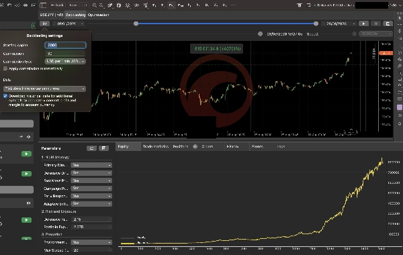Enable the Apply commission automatically checkbox
The image size is (403, 255).
pyautogui.click(x=5, y=69)
